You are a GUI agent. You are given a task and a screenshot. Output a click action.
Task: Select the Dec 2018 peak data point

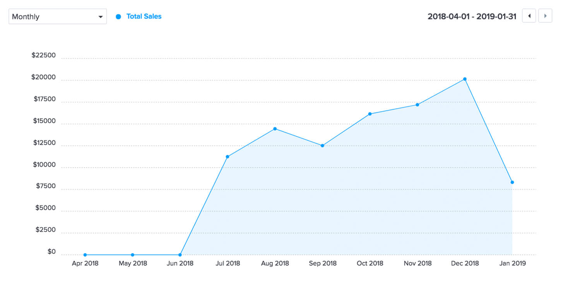coord(465,79)
